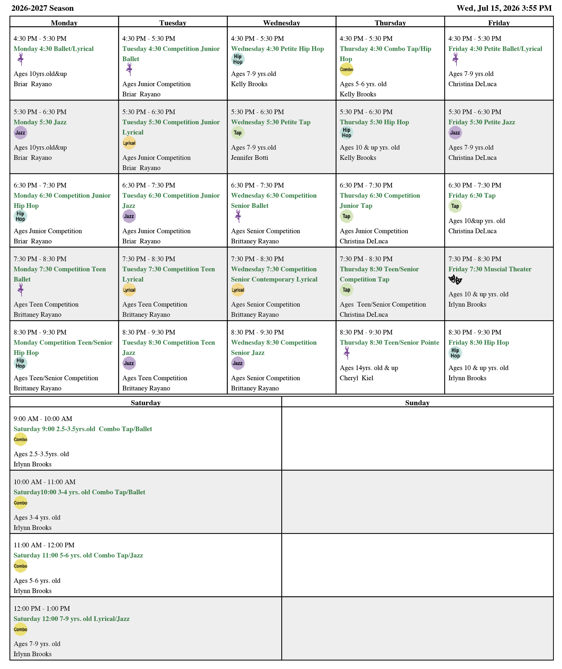
Task: Select the Saturday column header
Action: pos(146,403)
